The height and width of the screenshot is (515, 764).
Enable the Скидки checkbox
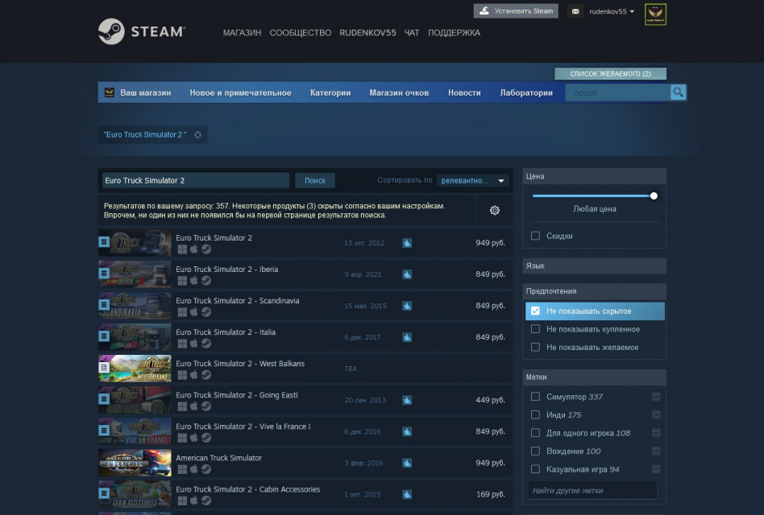pos(536,236)
